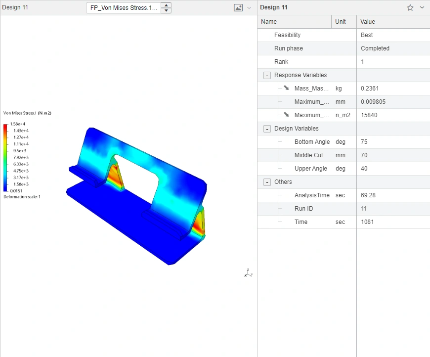Select the AnalysisTime row
Screen dimensions: 430x357
[344, 195]
